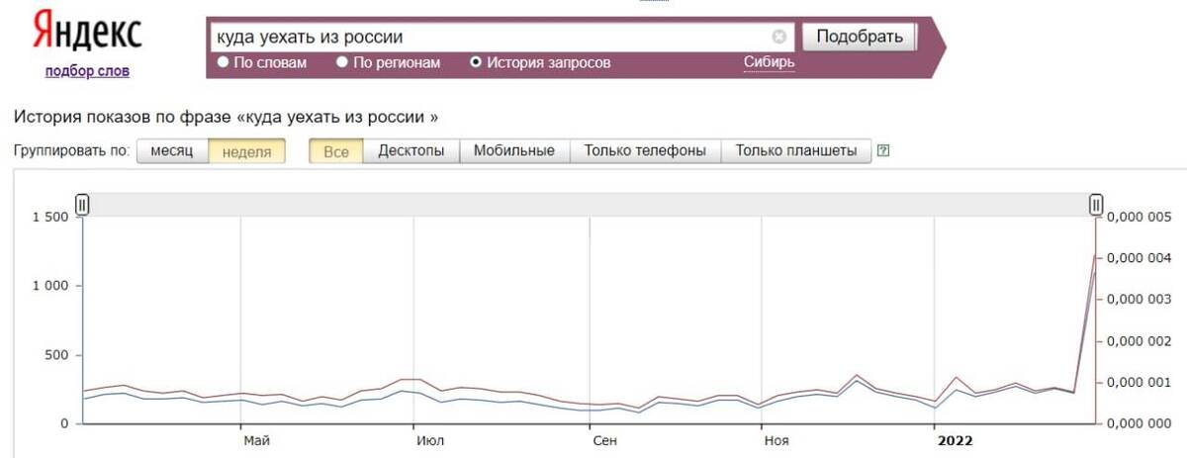
Task: Show «Только планшеты» statistics
Action: (x=795, y=151)
